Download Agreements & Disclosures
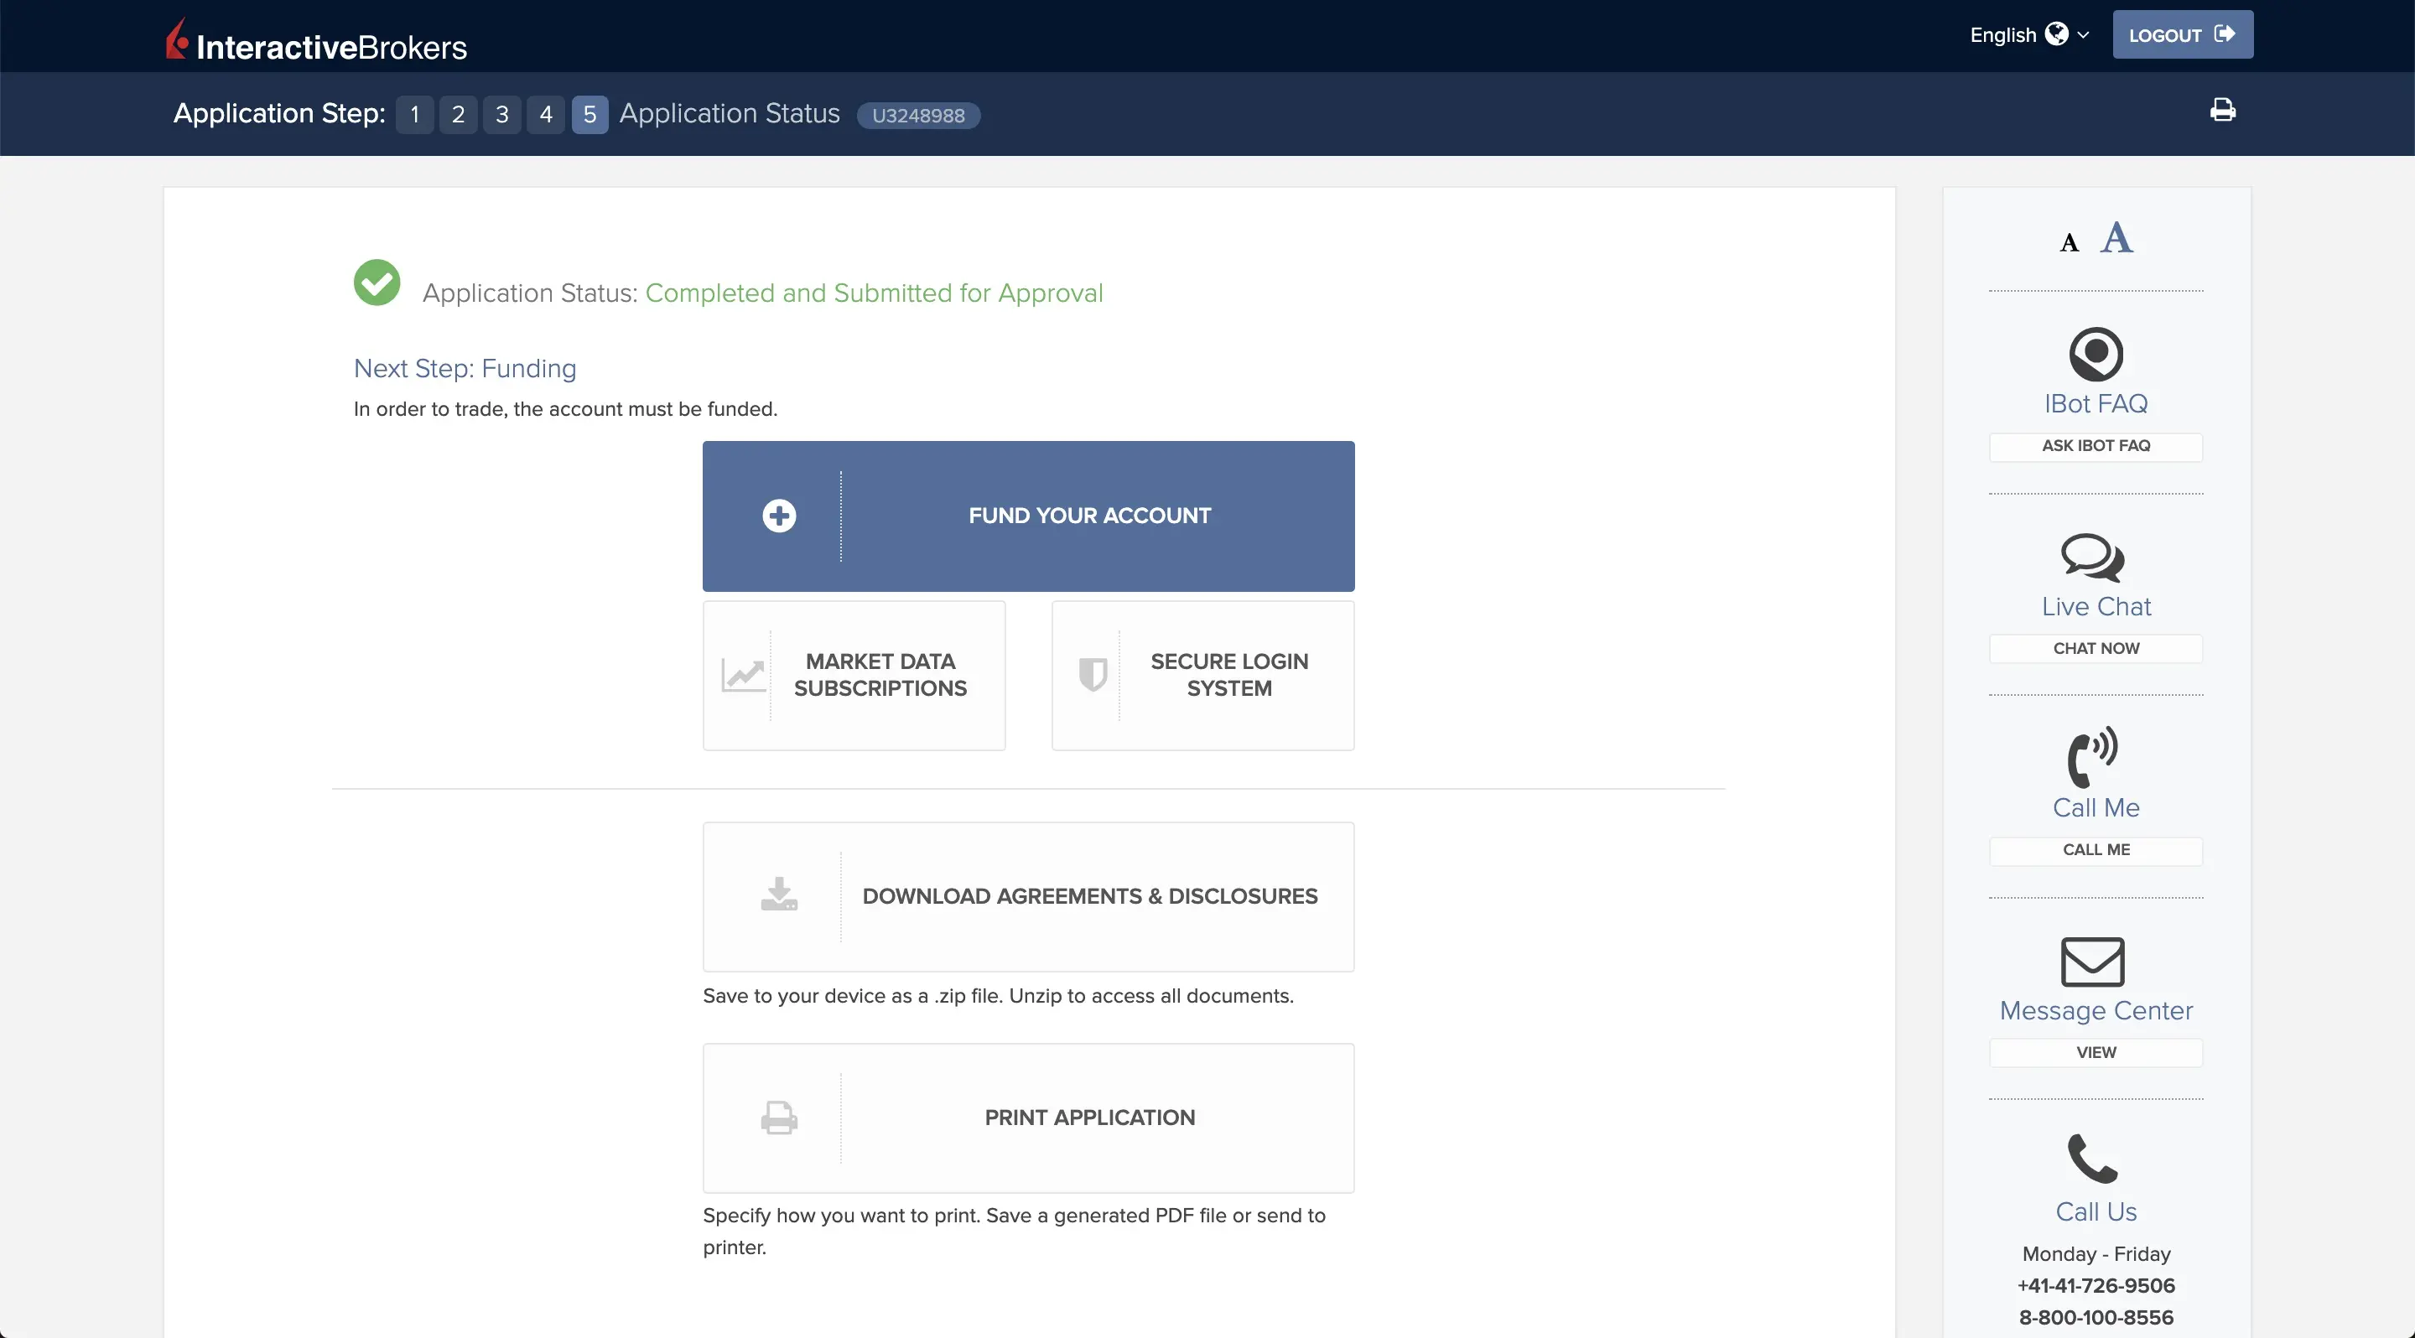 tap(1028, 897)
